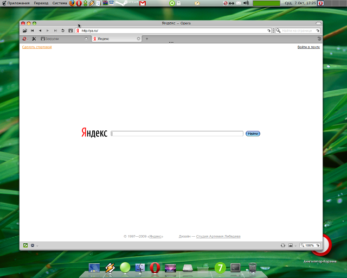Viewport: 347px width, 278px height.
Task: Click the address field showing http://ya.ru/
Action: 173,30
